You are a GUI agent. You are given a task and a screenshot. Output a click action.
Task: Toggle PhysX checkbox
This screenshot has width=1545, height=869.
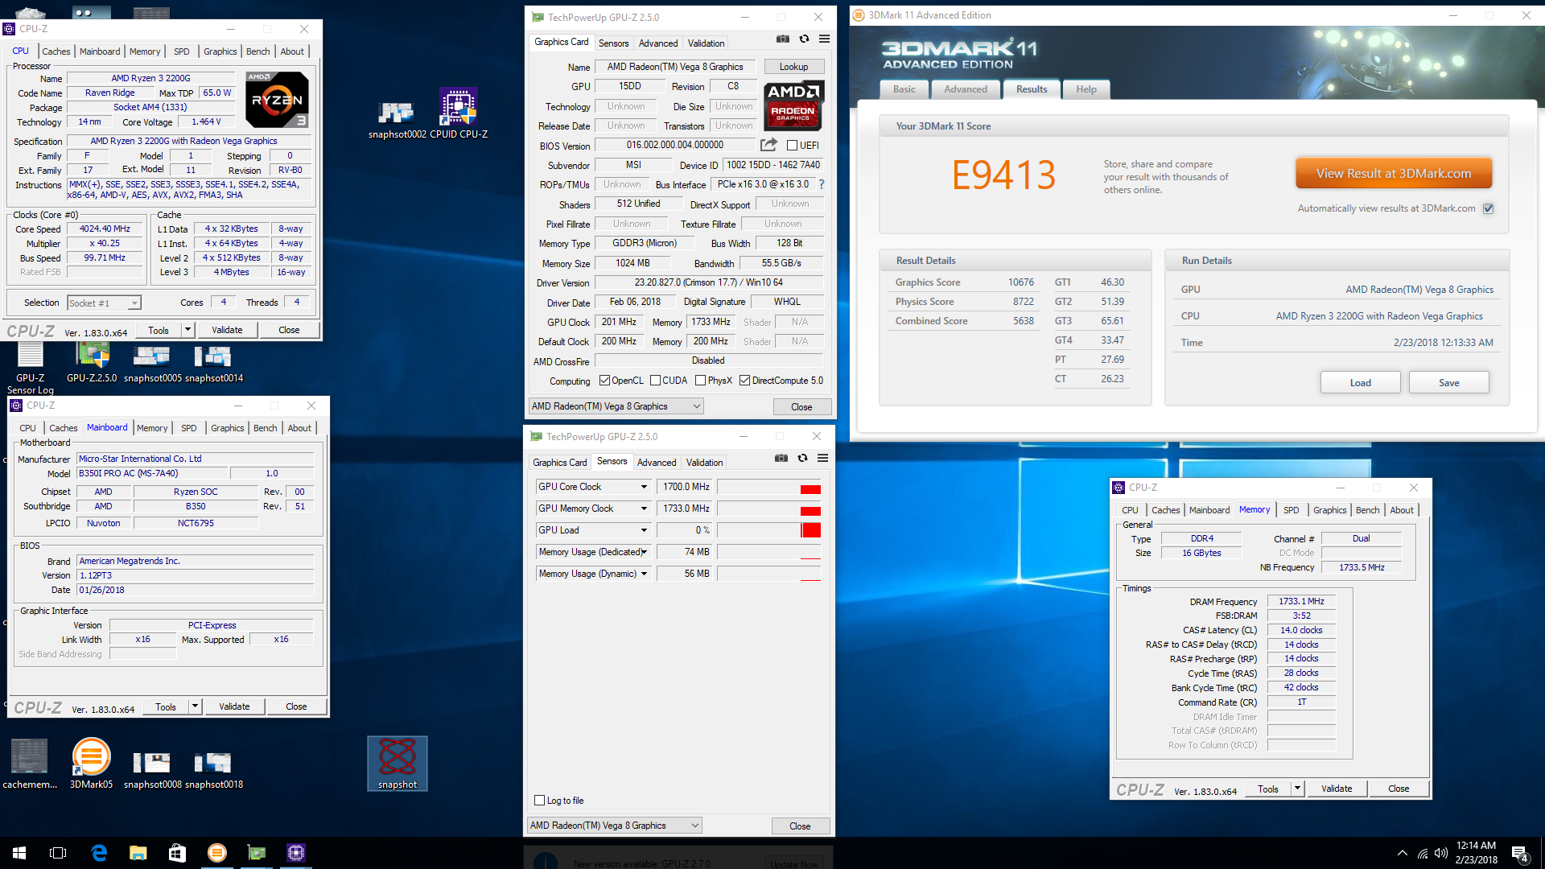(700, 381)
